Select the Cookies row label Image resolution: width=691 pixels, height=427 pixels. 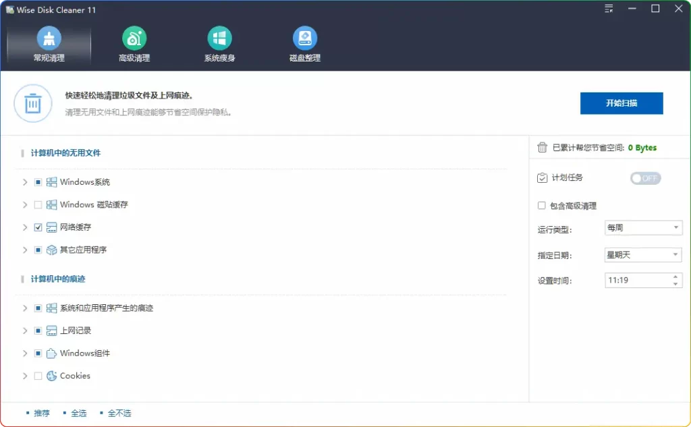(75, 376)
